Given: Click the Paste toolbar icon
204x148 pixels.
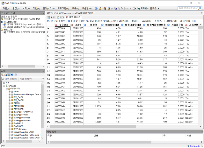Looking at the screenshot, I should pyautogui.click(x=119, y=9).
